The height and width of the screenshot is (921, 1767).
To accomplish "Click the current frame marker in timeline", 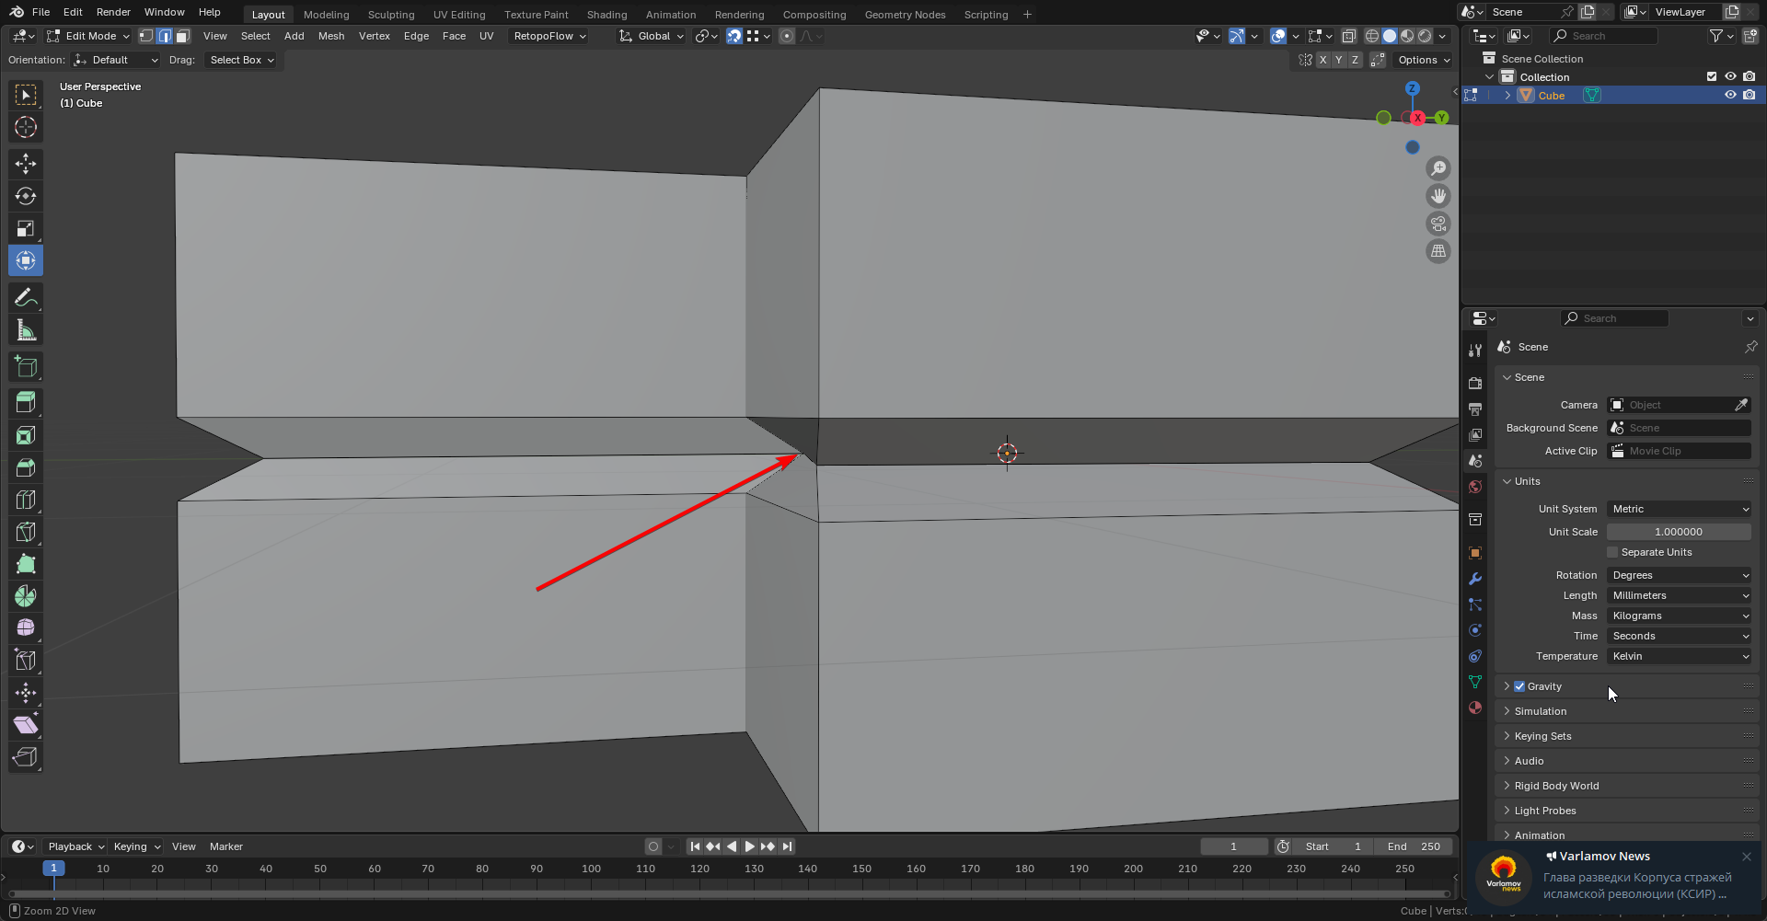I will (53, 869).
